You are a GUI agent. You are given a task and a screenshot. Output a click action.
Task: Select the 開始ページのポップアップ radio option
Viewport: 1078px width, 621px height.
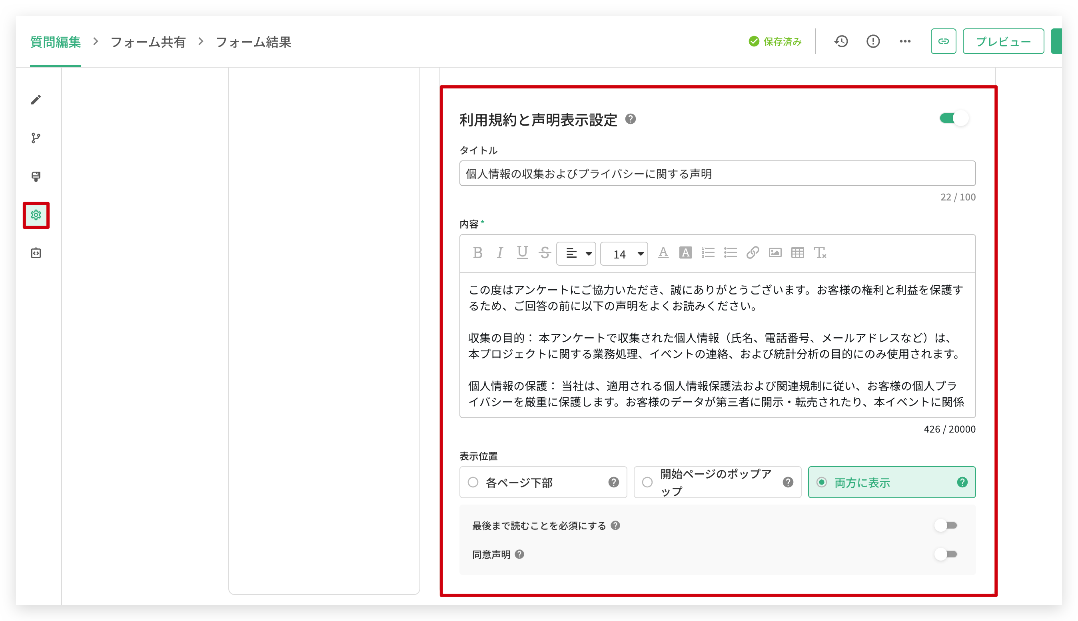point(717,483)
